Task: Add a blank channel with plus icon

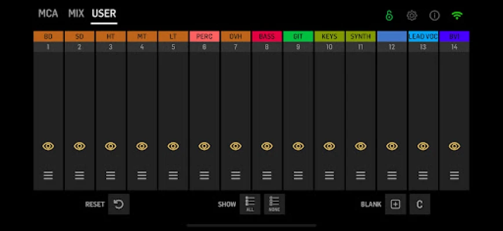Action: tap(395, 204)
